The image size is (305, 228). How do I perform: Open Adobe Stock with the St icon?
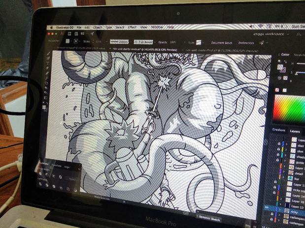click(x=76, y=34)
